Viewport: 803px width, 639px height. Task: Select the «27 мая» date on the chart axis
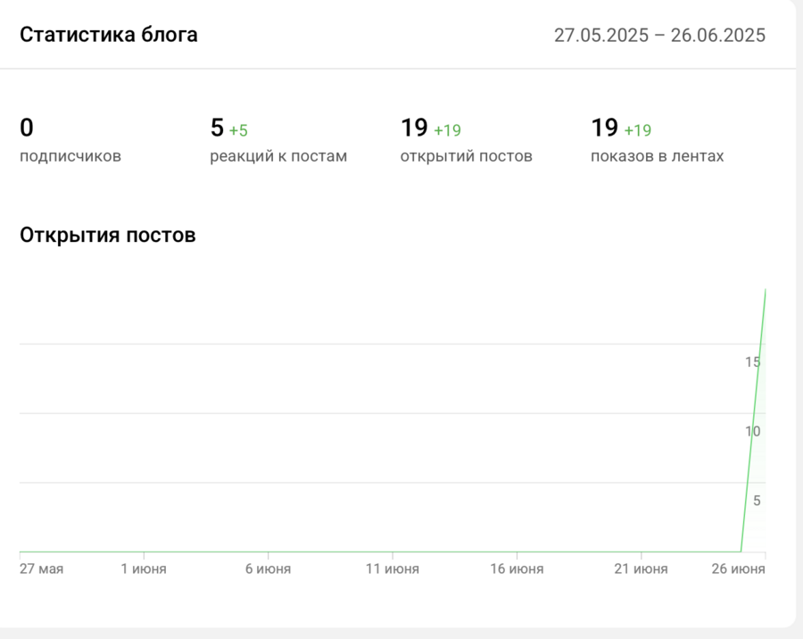point(42,568)
